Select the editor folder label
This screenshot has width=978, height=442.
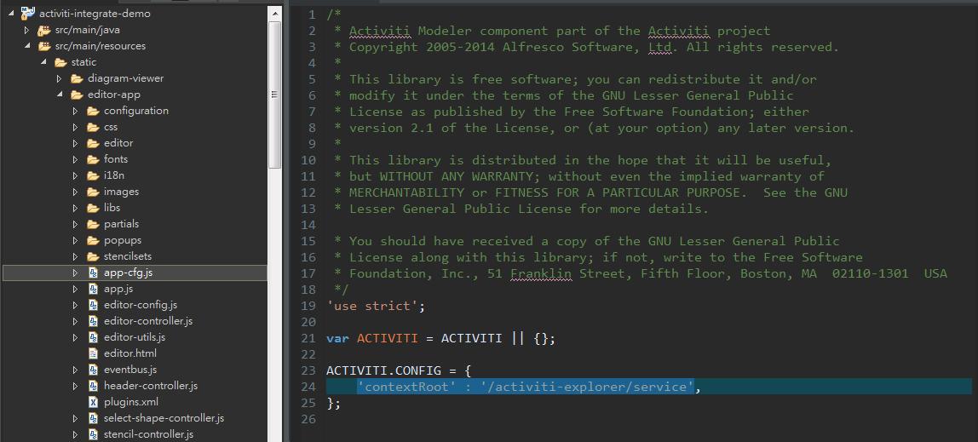[118, 143]
